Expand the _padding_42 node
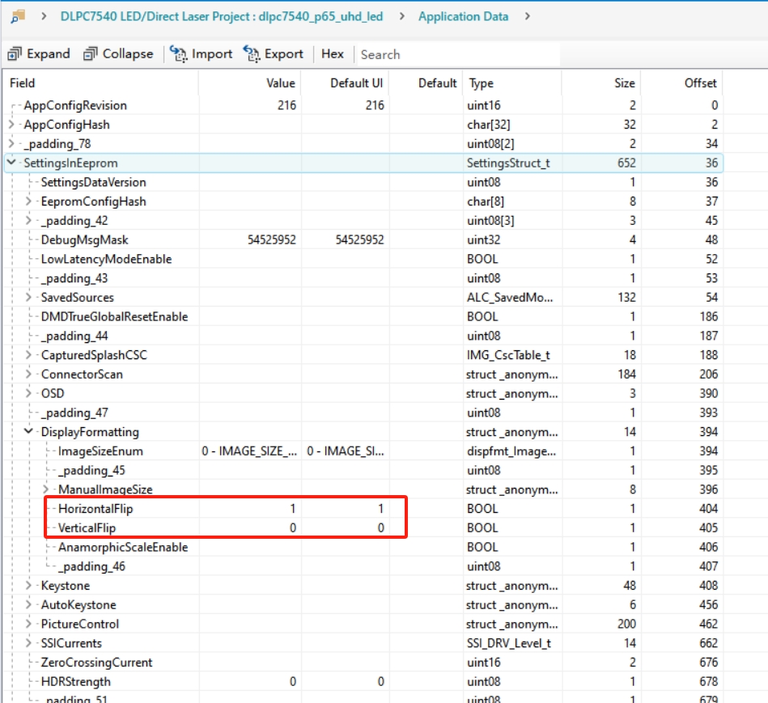Screen dimensions: 768x703 [29, 220]
